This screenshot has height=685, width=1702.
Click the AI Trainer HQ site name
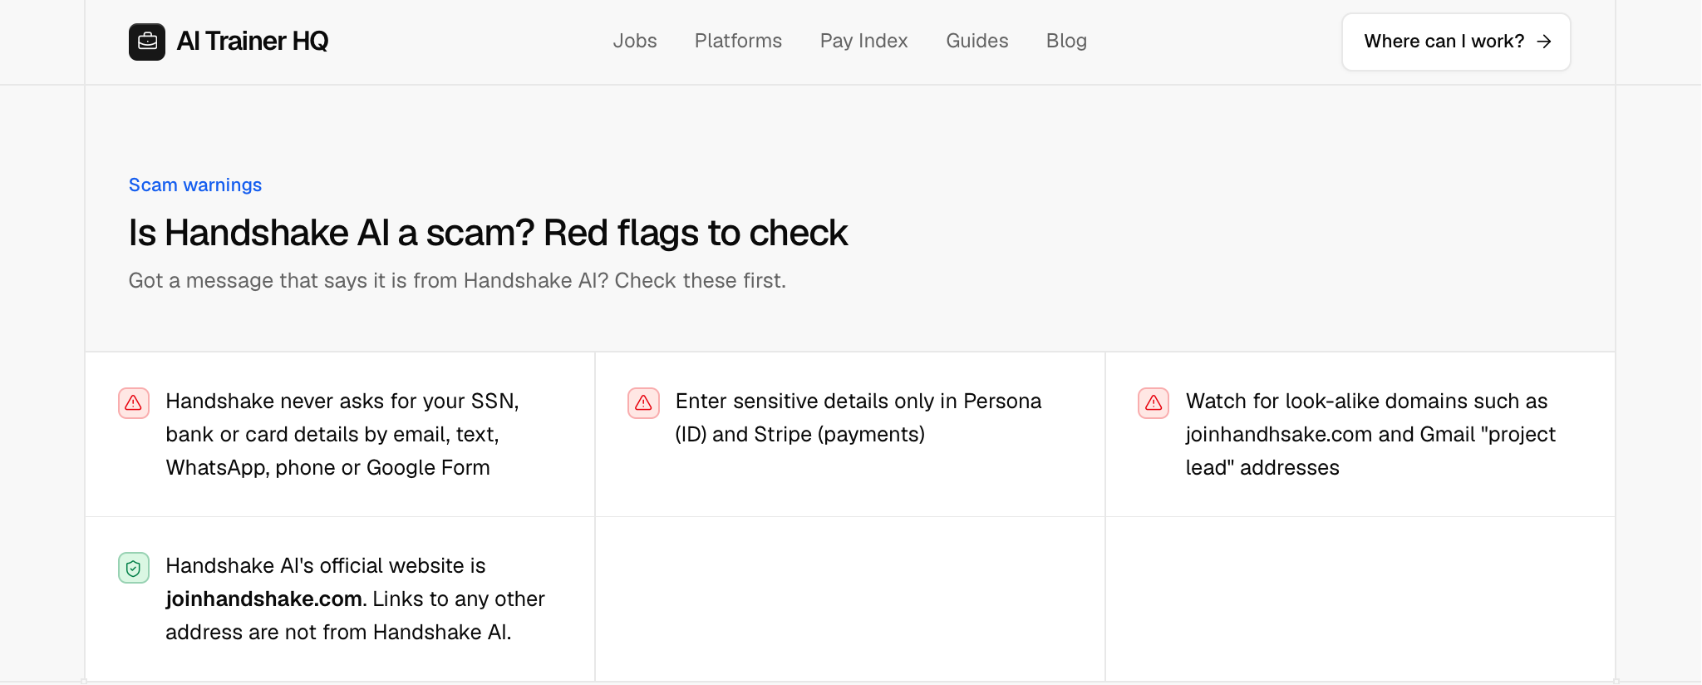(253, 42)
